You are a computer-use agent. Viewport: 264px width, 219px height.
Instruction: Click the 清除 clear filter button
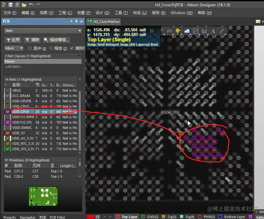(x=32, y=40)
